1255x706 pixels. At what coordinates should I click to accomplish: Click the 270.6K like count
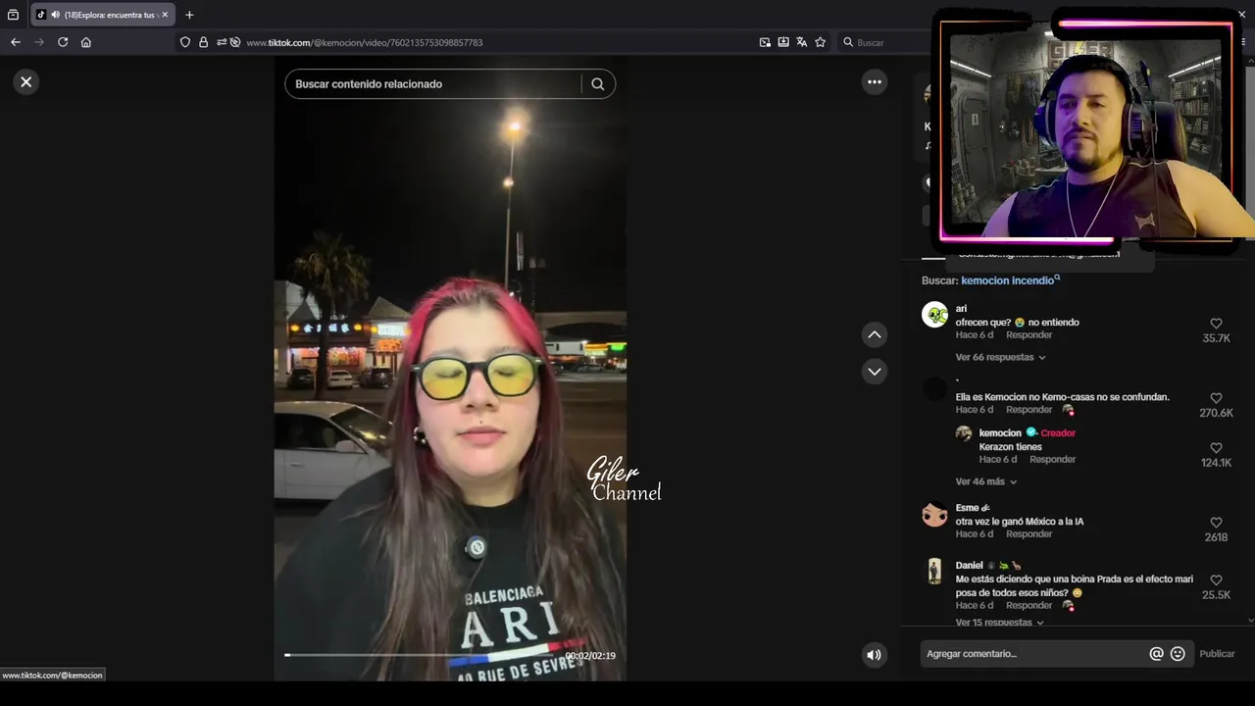click(1216, 413)
